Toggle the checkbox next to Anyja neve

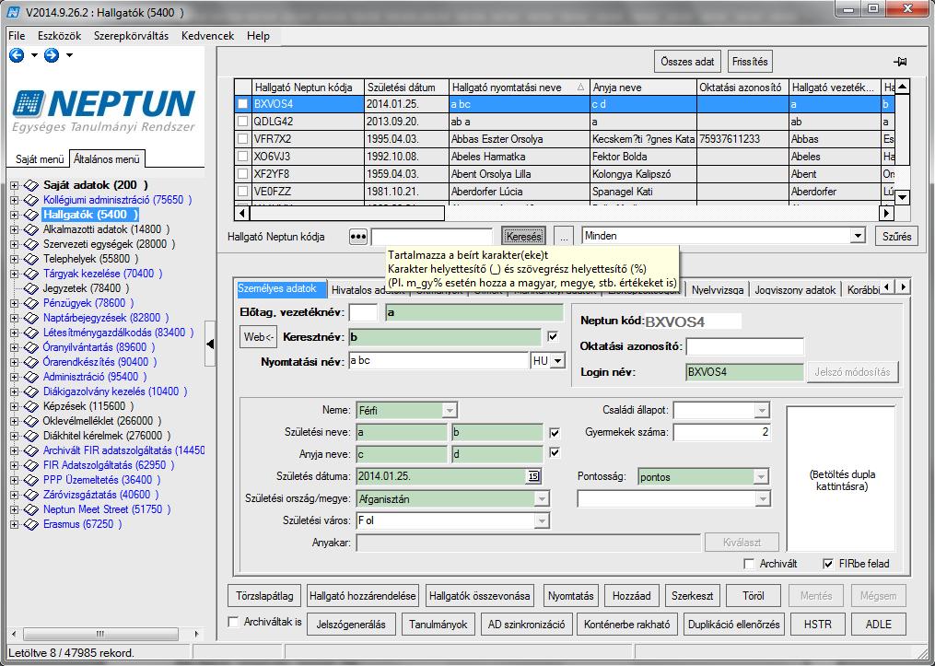pyautogui.click(x=555, y=453)
